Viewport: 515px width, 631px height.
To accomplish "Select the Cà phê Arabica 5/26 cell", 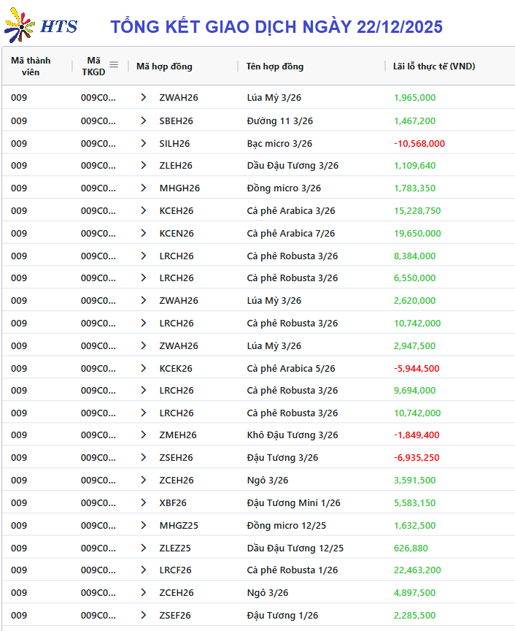I will (x=291, y=368).
